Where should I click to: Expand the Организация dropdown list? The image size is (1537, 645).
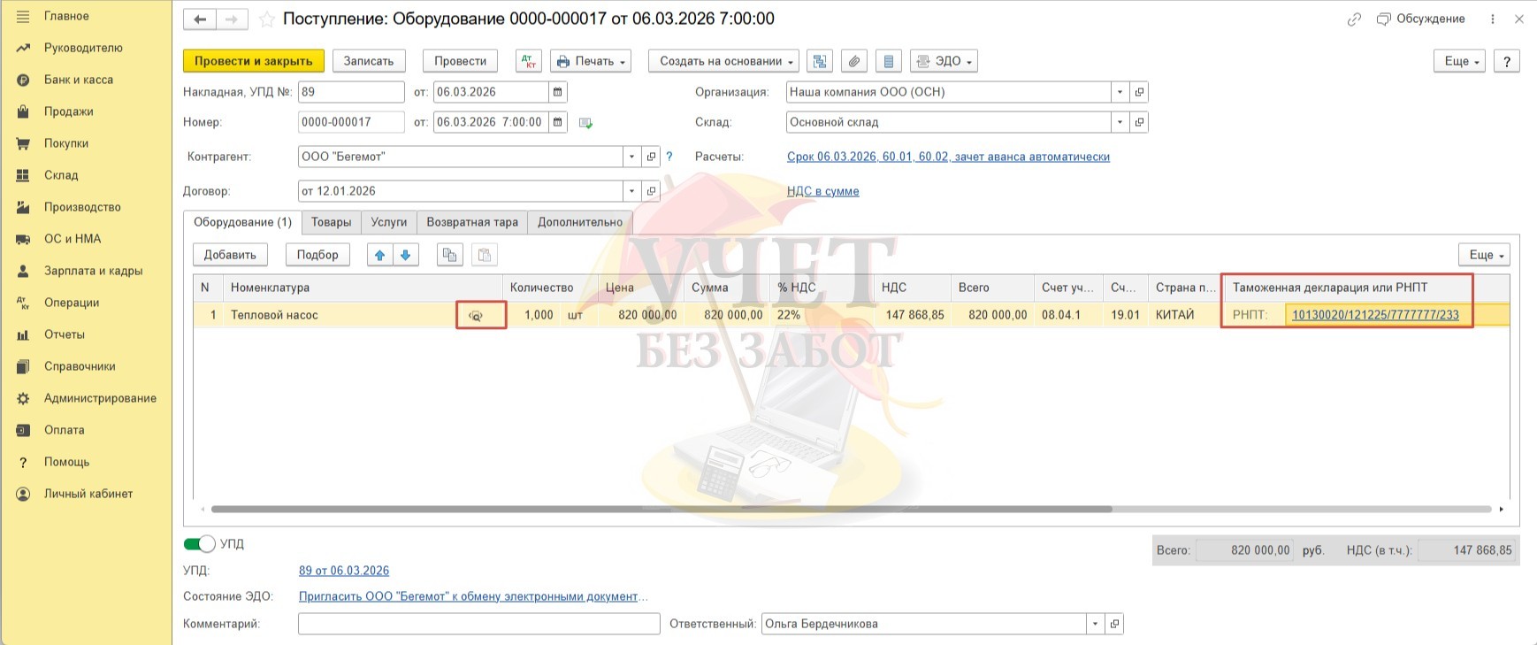pos(1120,92)
